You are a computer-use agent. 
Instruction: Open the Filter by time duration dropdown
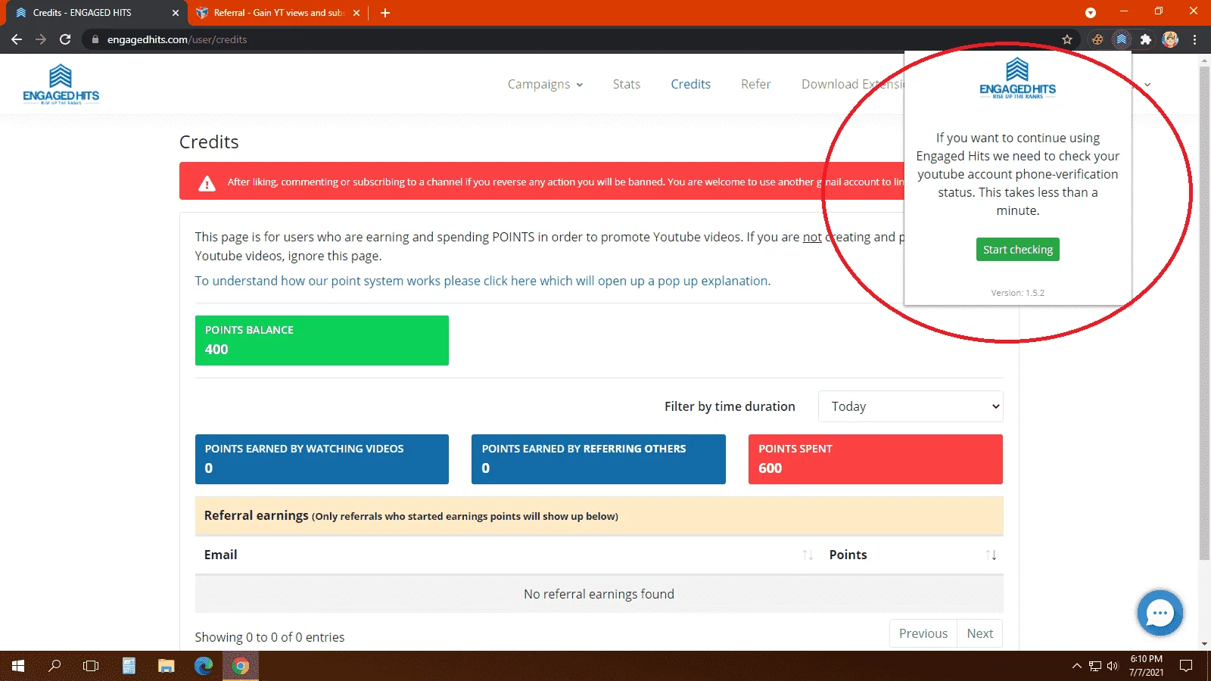(911, 406)
